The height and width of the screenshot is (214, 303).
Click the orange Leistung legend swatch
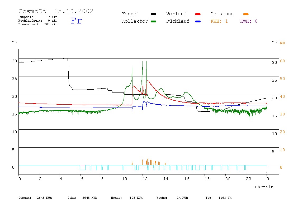point(246,14)
